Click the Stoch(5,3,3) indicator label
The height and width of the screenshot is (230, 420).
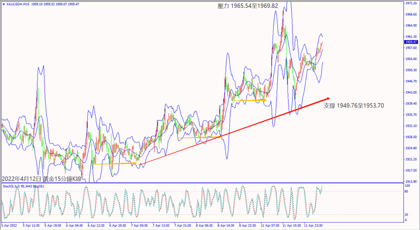pyautogui.click(x=15, y=186)
